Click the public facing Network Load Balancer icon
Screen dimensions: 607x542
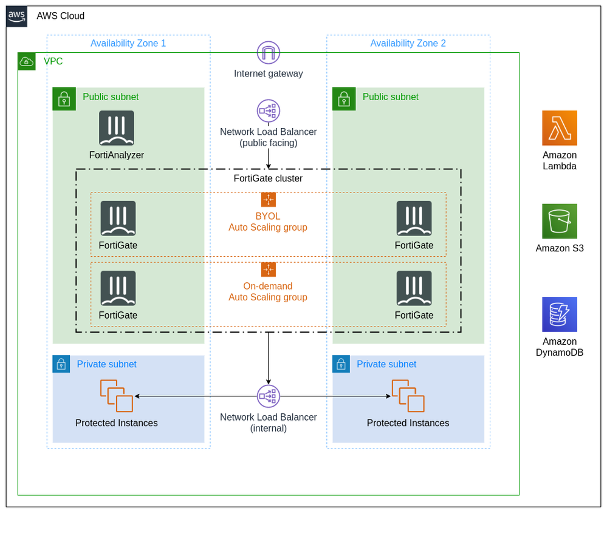[268, 111]
